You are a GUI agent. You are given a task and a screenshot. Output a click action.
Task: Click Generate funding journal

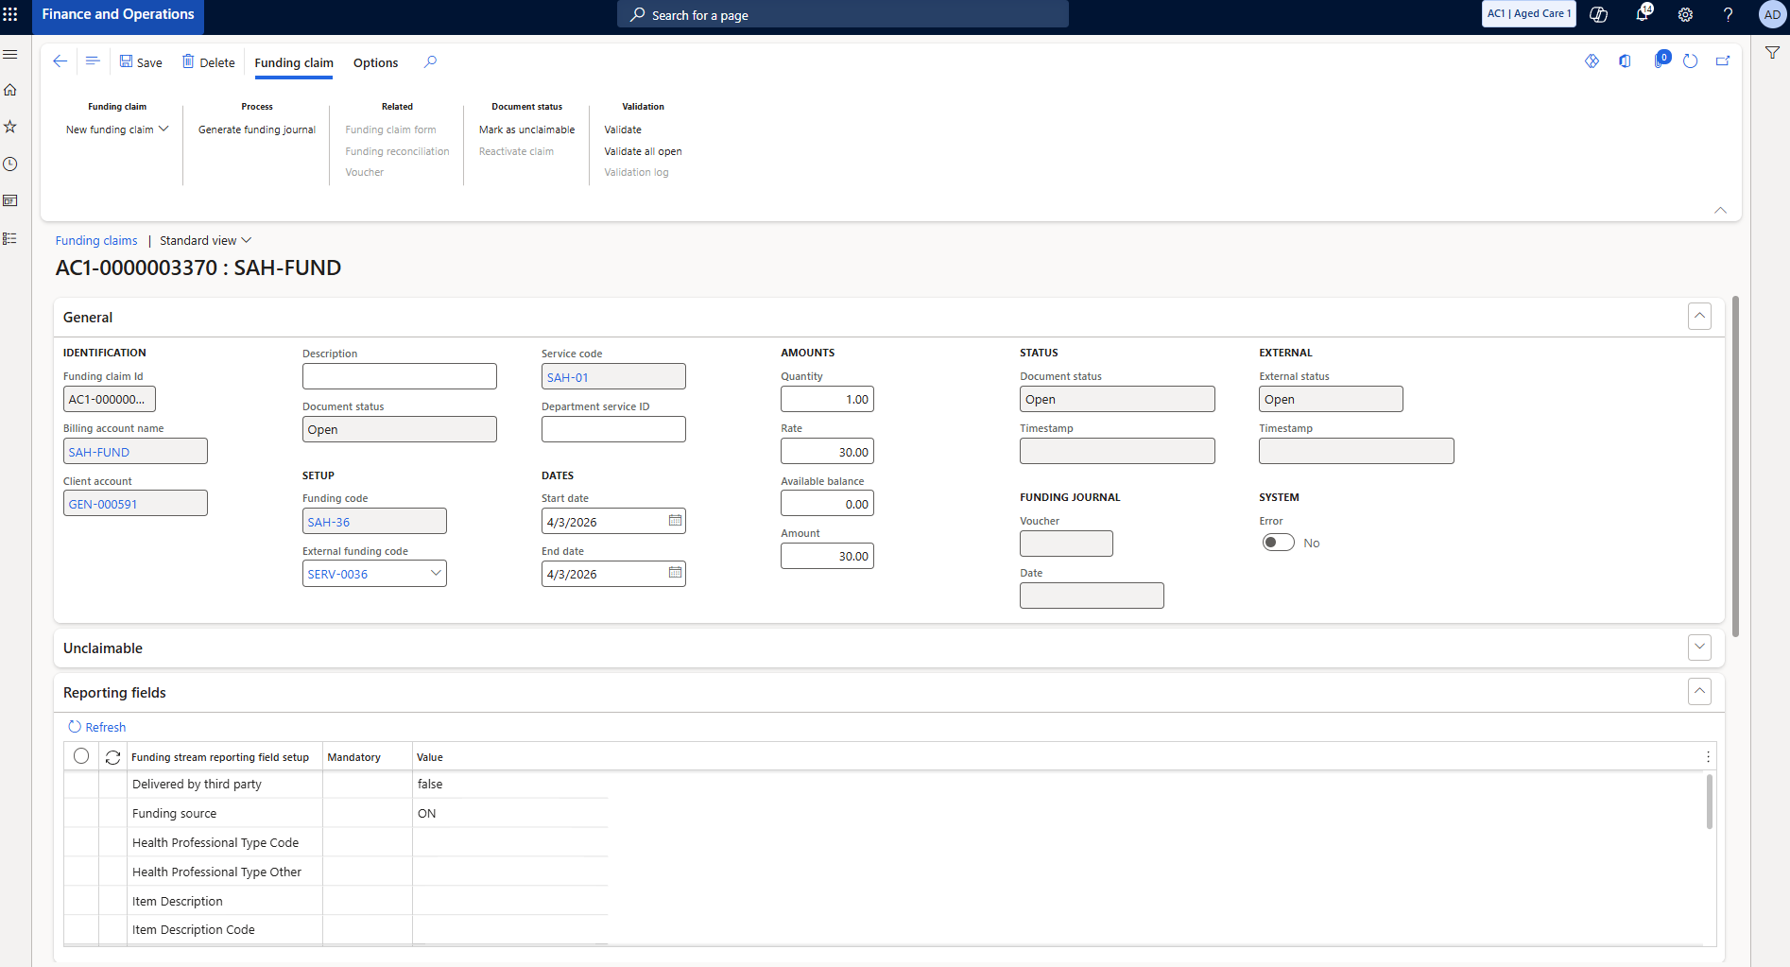click(257, 130)
